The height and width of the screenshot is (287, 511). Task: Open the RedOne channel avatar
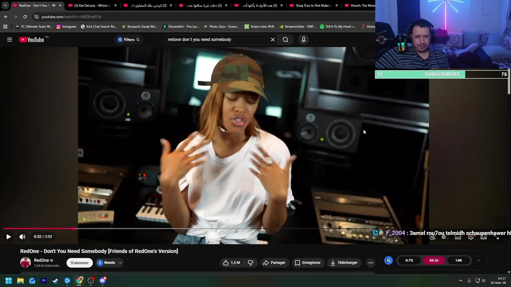[26, 262]
